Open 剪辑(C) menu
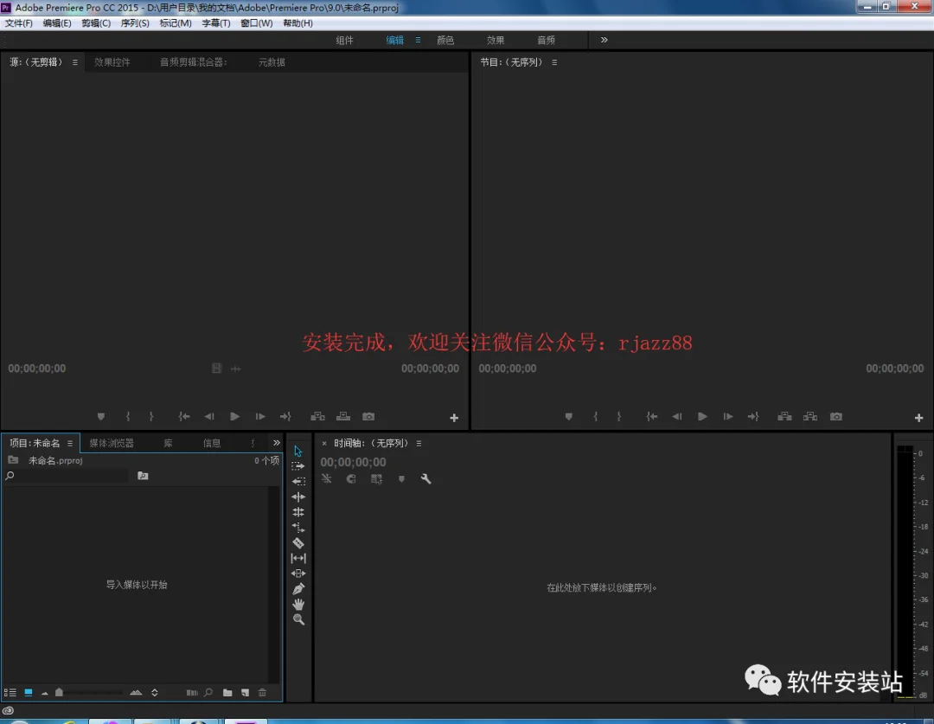The height and width of the screenshot is (724, 934). pyautogui.click(x=96, y=23)
